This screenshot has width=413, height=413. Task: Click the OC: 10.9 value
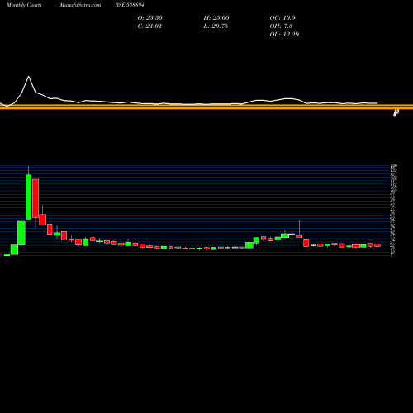(282, 18)
